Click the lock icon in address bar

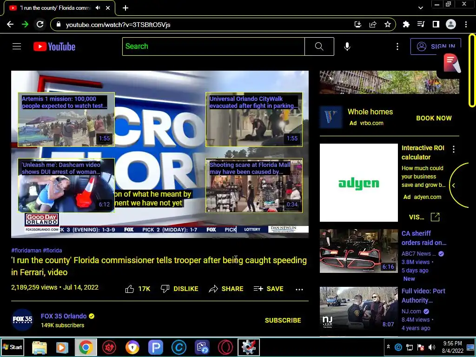59,25
